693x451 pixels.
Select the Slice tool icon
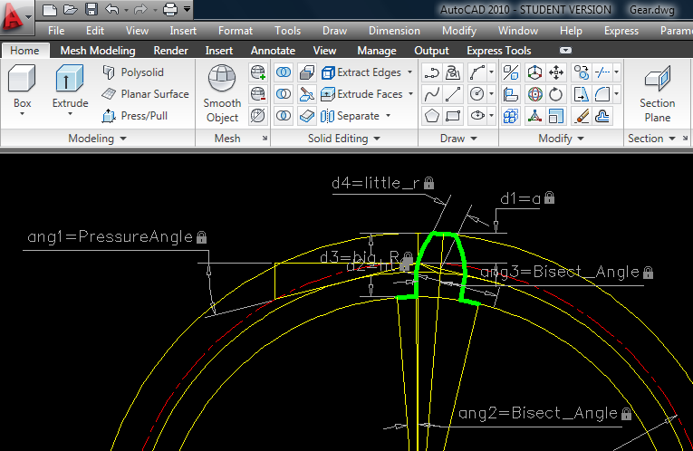point(307,94)
